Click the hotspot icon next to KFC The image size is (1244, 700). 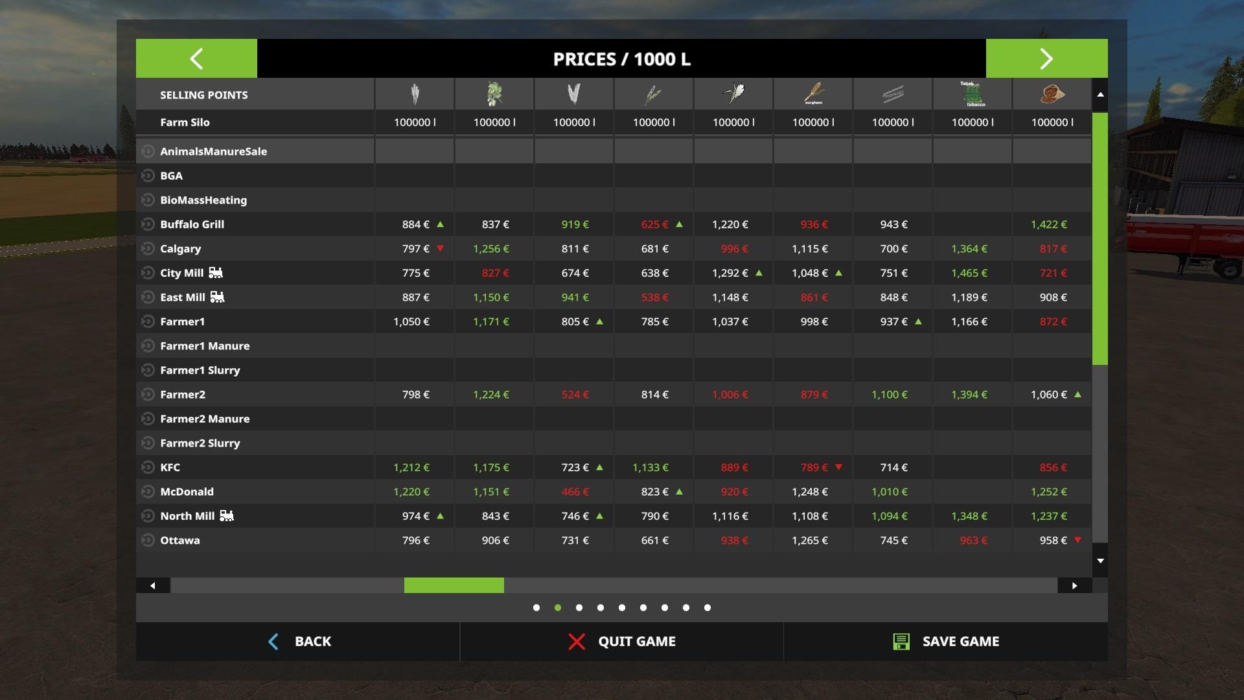pos(148,467)
